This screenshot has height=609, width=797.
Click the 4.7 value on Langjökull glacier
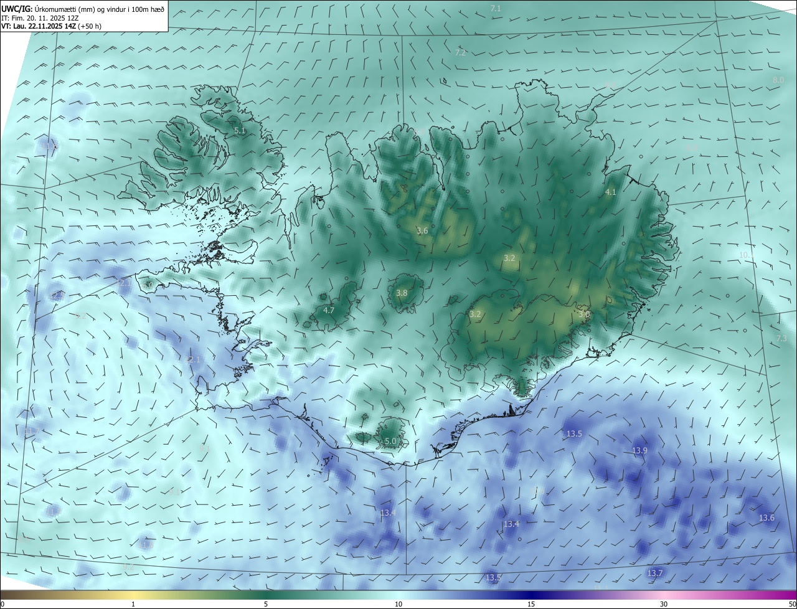point(329,310)
